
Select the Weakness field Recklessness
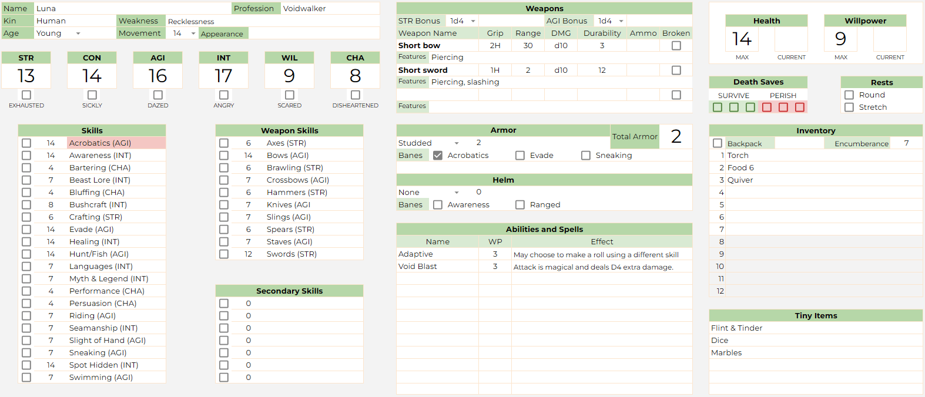273,21
